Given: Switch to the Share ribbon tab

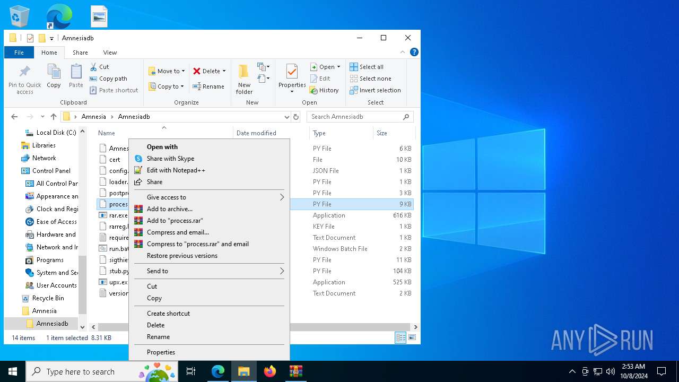Looking at the screenshot, I should click(80, 53).
